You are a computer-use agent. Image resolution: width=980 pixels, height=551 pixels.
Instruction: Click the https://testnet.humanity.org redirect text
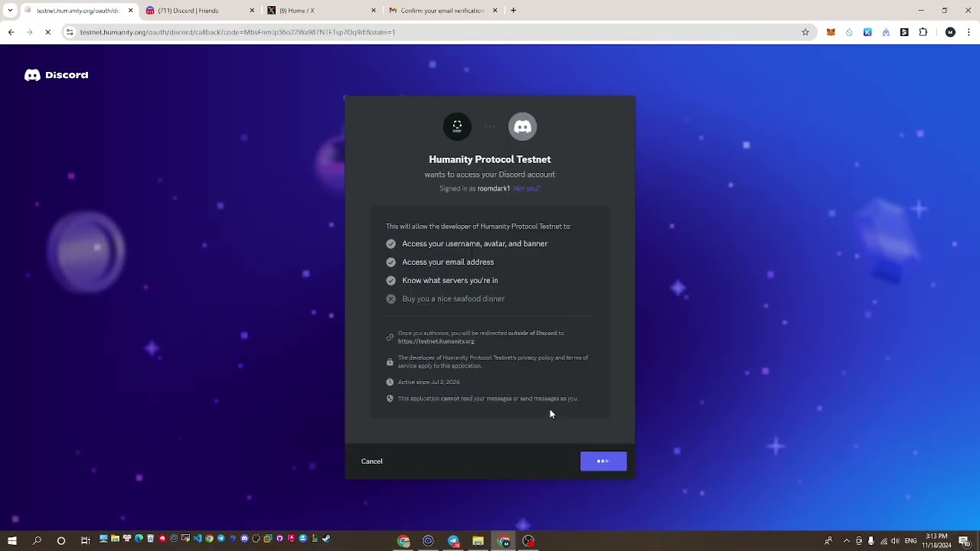pos(436,341)
